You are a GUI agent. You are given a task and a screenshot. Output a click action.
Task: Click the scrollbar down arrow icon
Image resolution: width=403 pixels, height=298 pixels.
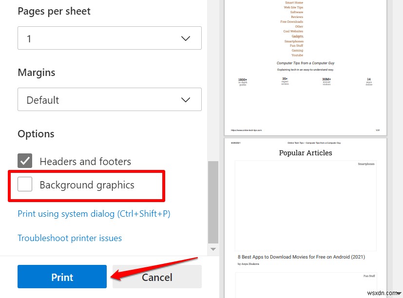(213, 249)
